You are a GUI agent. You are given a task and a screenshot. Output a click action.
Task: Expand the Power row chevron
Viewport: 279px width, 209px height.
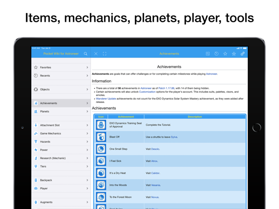point(87,150)
